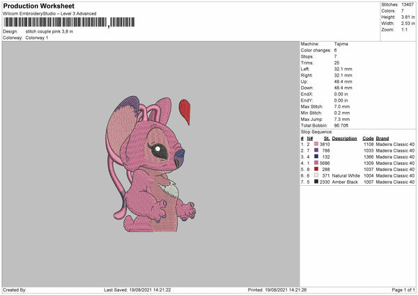This screenshot has width=418, height=295.
Task: Click the Width value '2.53 in'
Action: coord(408,24)
